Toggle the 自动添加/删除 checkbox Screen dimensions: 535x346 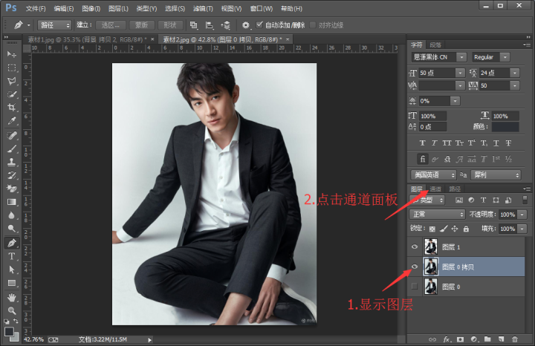[x=259, y=25]
